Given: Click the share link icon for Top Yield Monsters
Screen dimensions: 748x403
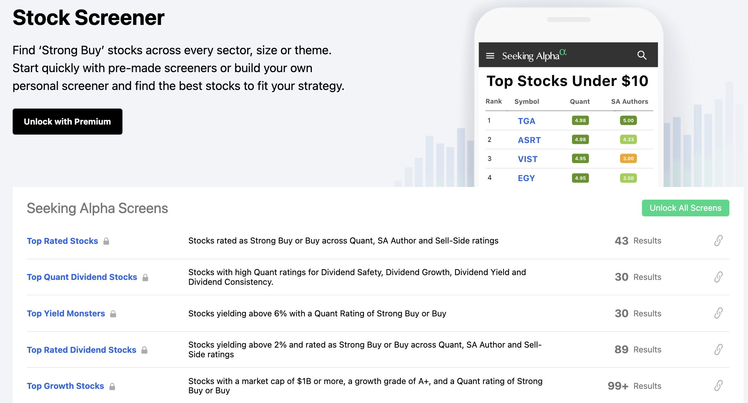Looking at the screenshot, I should click(x=719, y=313).
